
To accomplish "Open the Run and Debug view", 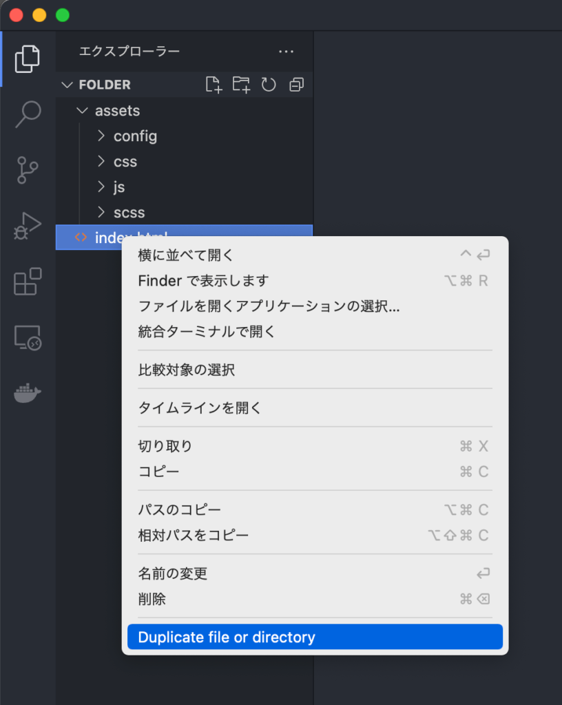I will (x=28, y=226).
